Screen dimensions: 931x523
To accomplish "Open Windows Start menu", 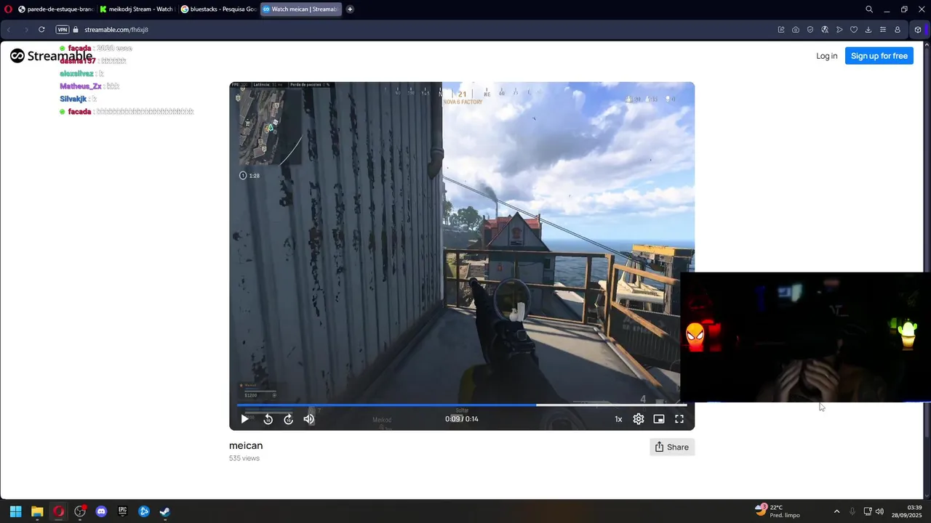I will (x=15, y=511).
